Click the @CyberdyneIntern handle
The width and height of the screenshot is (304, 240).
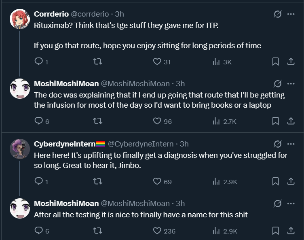[141, 144]
